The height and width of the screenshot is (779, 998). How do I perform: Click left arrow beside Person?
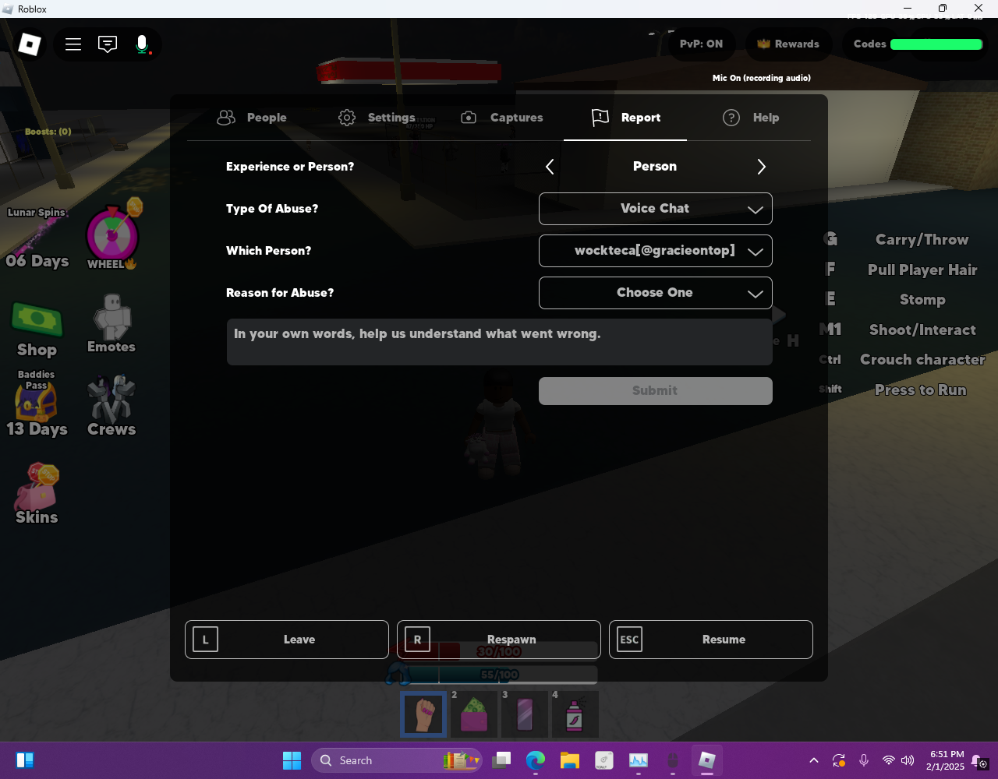coord(550,167)
